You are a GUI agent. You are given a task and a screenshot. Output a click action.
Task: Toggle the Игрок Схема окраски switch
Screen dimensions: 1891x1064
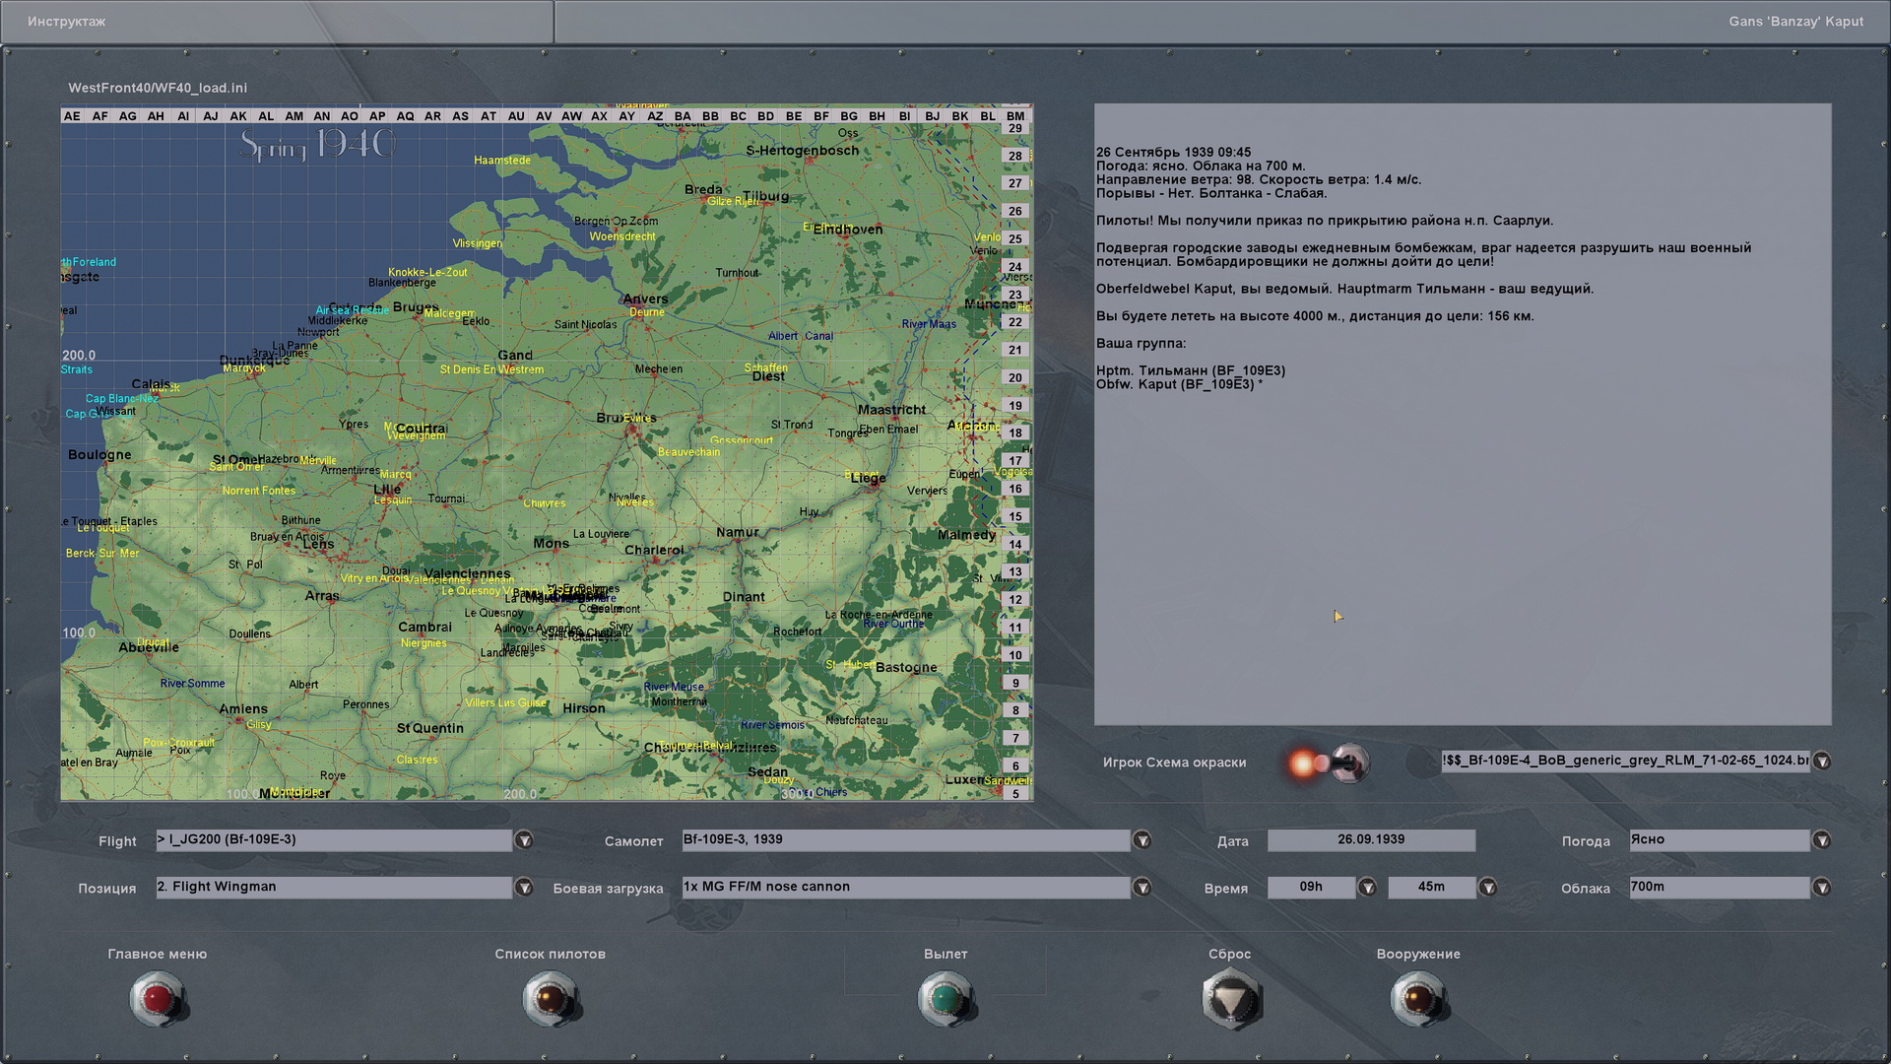coord(1348,763)
